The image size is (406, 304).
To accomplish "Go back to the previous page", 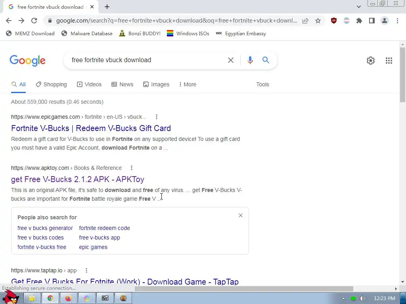I will [x=9, y=21].
